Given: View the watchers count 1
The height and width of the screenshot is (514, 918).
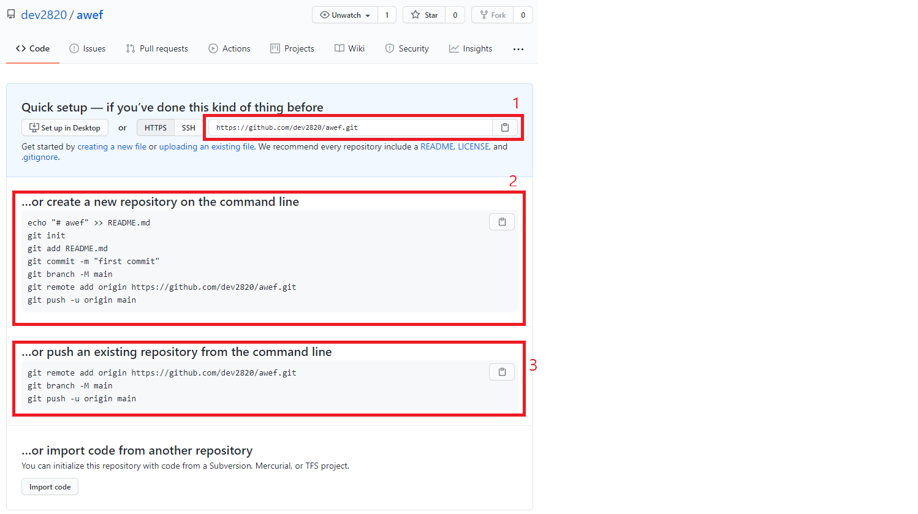Looking at the screenshot, I should (x=387, y=15).
